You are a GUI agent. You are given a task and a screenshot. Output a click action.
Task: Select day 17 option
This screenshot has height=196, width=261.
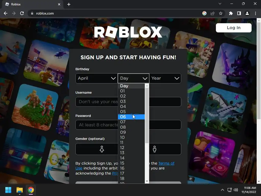tap(131, 174)
